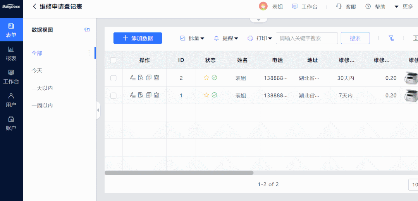This screenshot has width=418, height=201.
Task: Expand the 打印 dropdown
Action: (260, 38)
